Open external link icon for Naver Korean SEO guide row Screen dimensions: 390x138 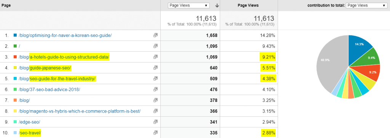coord(155,35)
